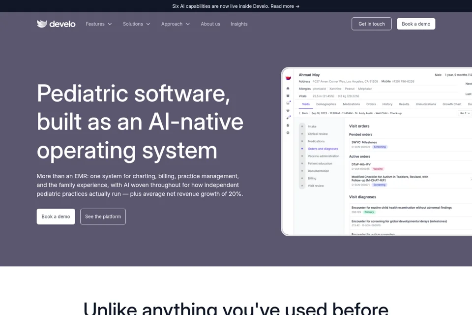Select Orders and diagnoses step
Image resolution: width=472 pixels, height=315 pixels.
(323, 149)
